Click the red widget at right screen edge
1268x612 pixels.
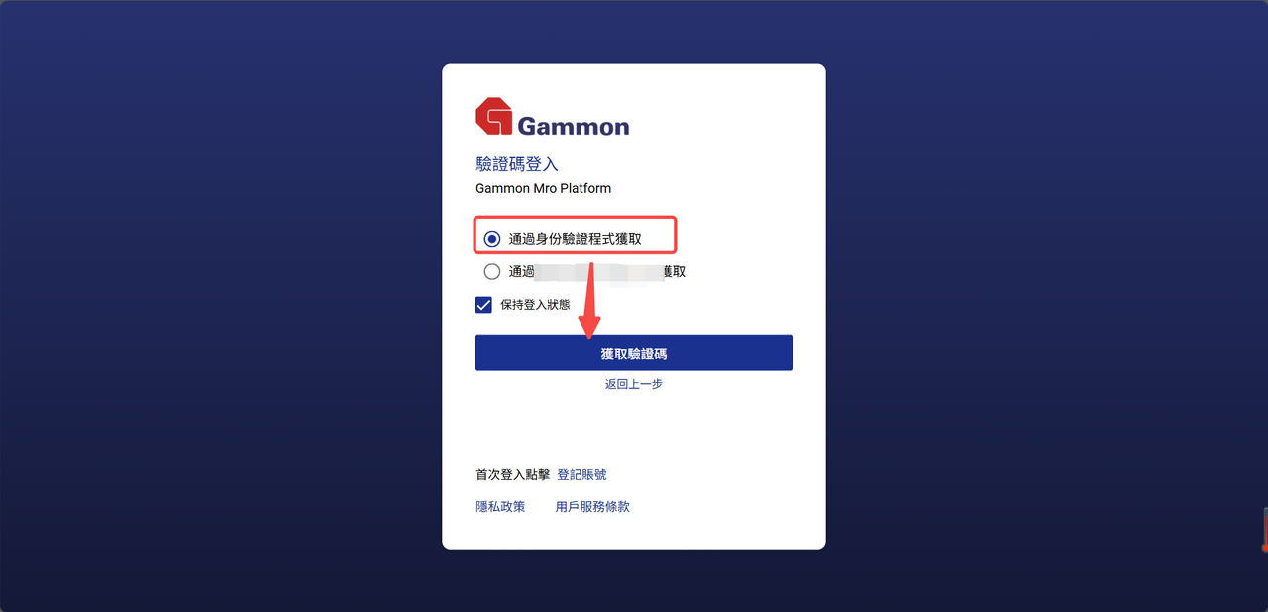click(x=1264, y=529)
